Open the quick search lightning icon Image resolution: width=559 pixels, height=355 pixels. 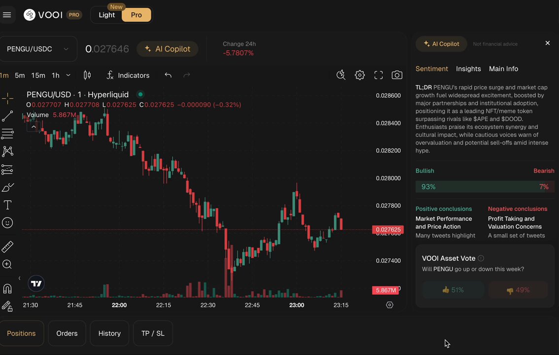(341, 75)
